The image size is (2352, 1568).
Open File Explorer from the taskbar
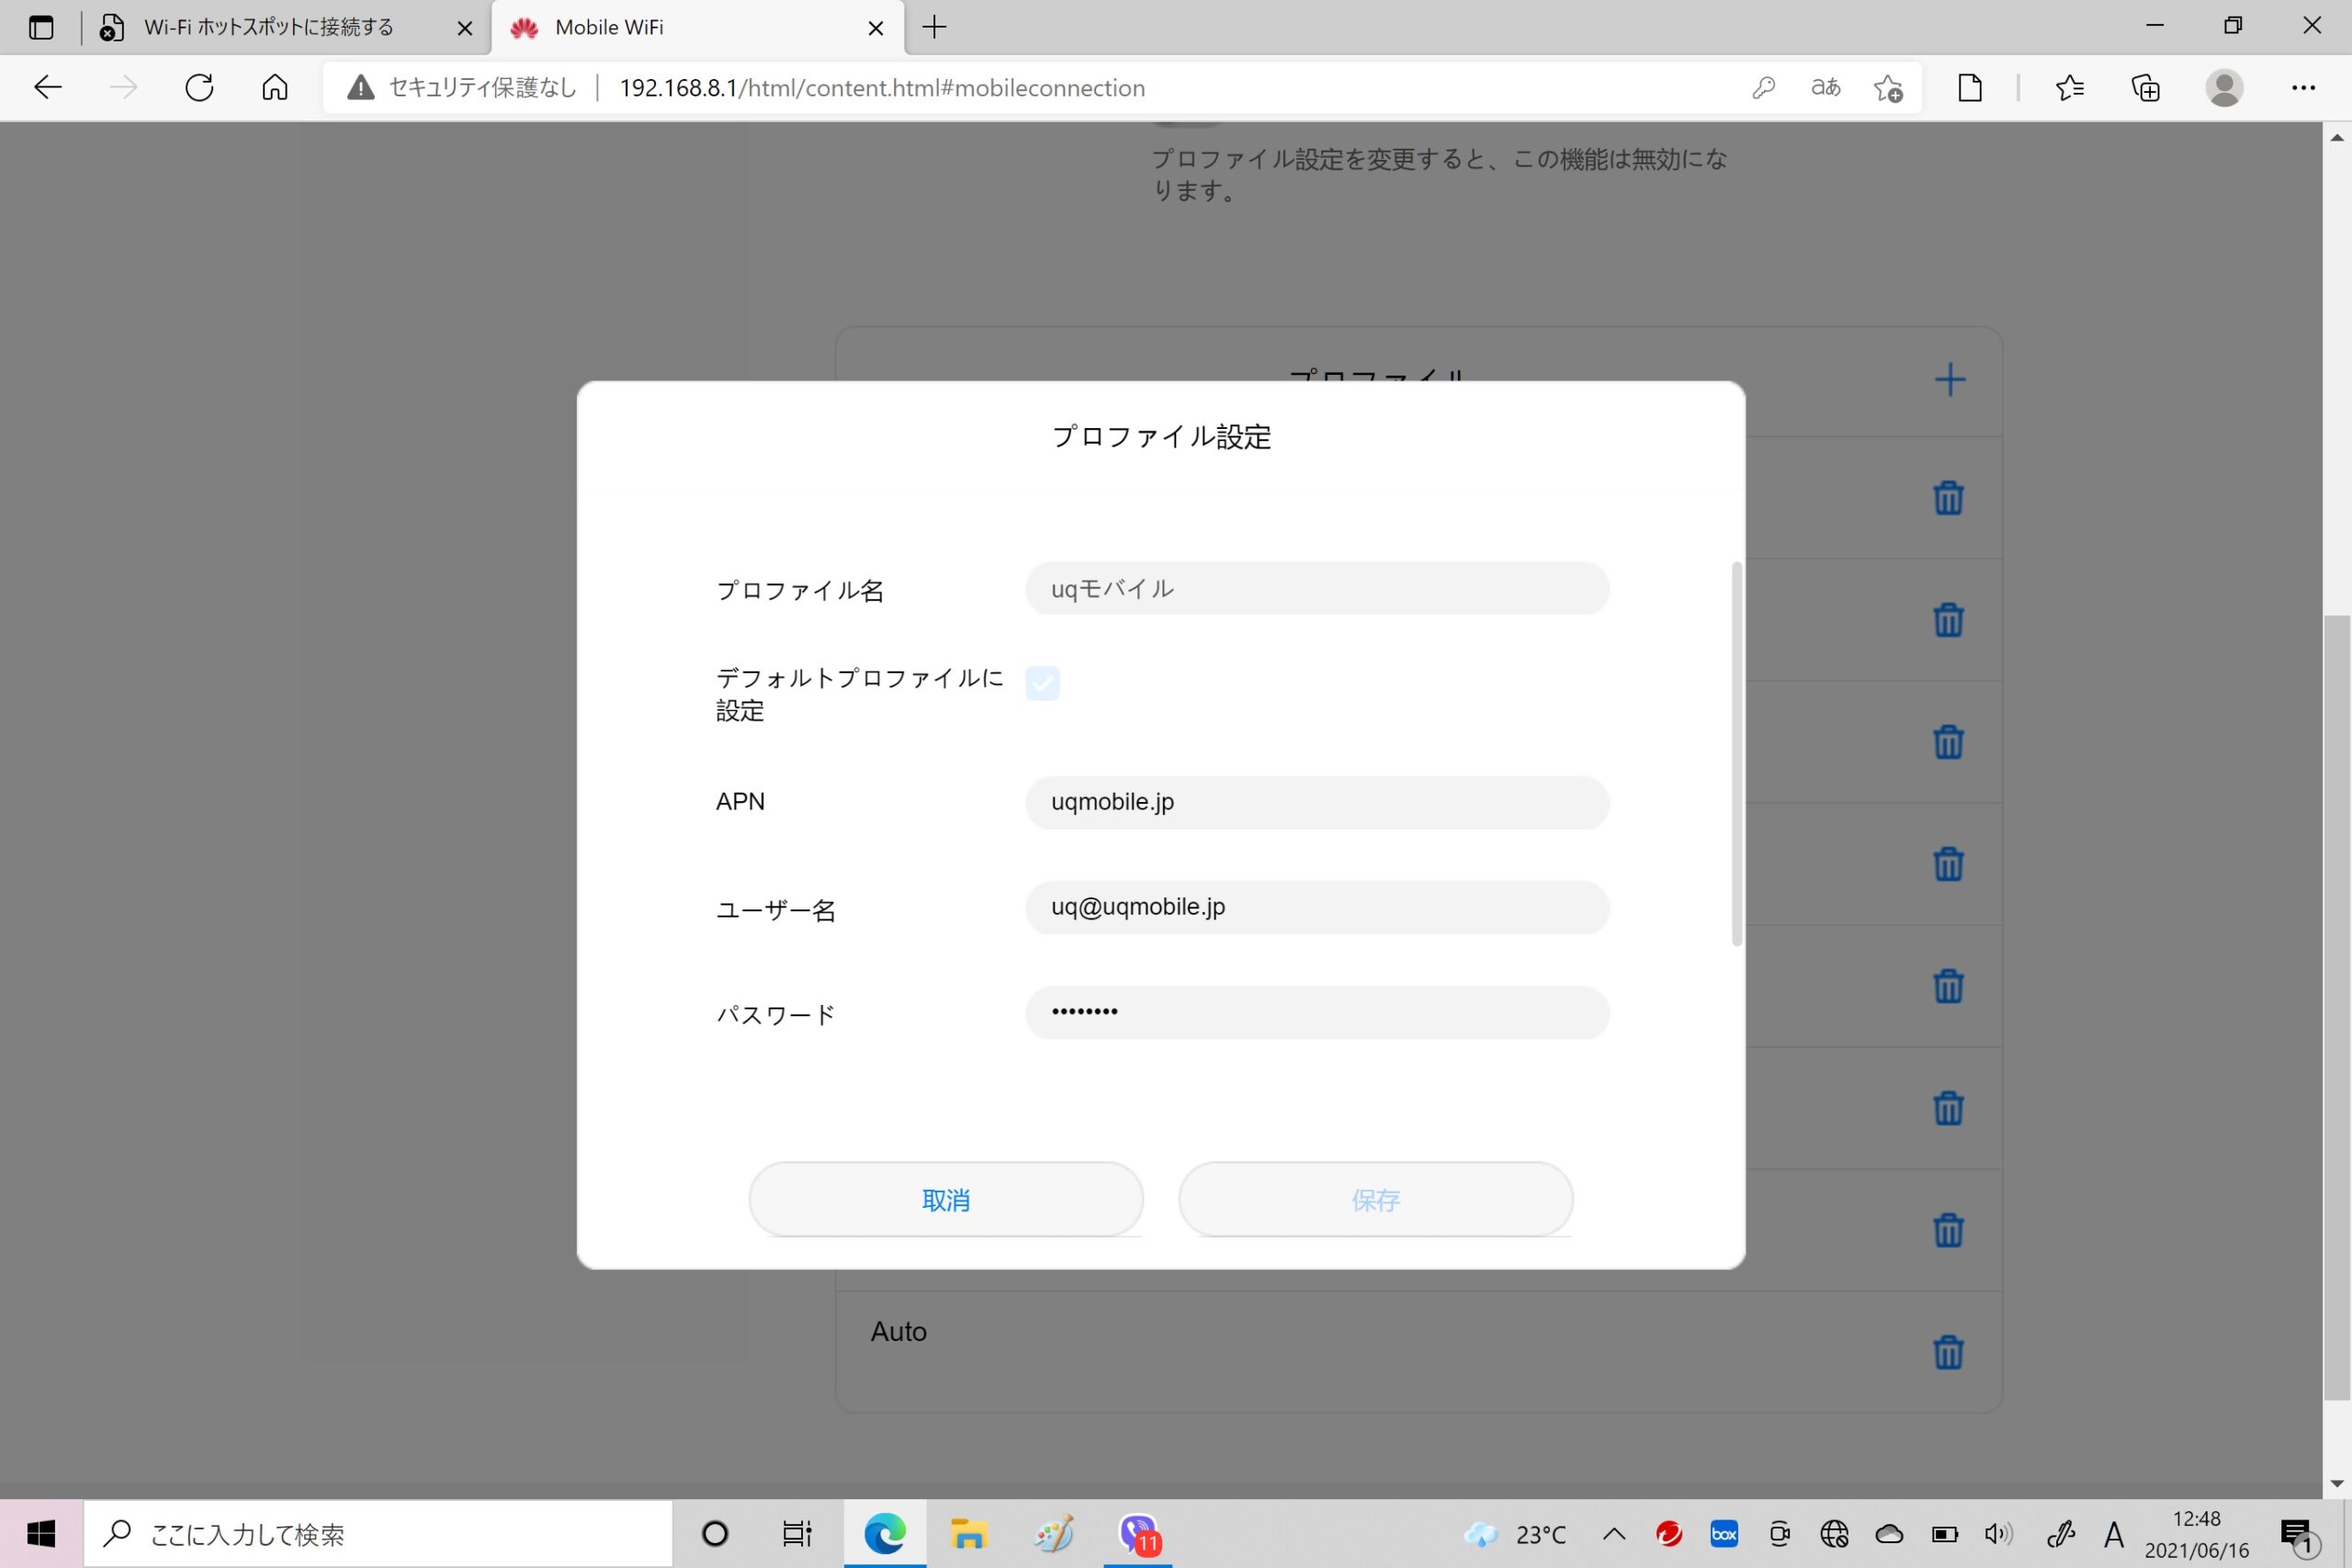967,1534
